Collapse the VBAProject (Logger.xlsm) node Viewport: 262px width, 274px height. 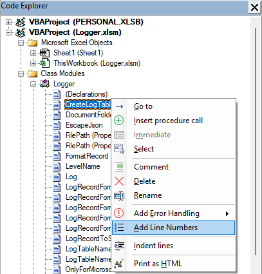tap(8, 32)
